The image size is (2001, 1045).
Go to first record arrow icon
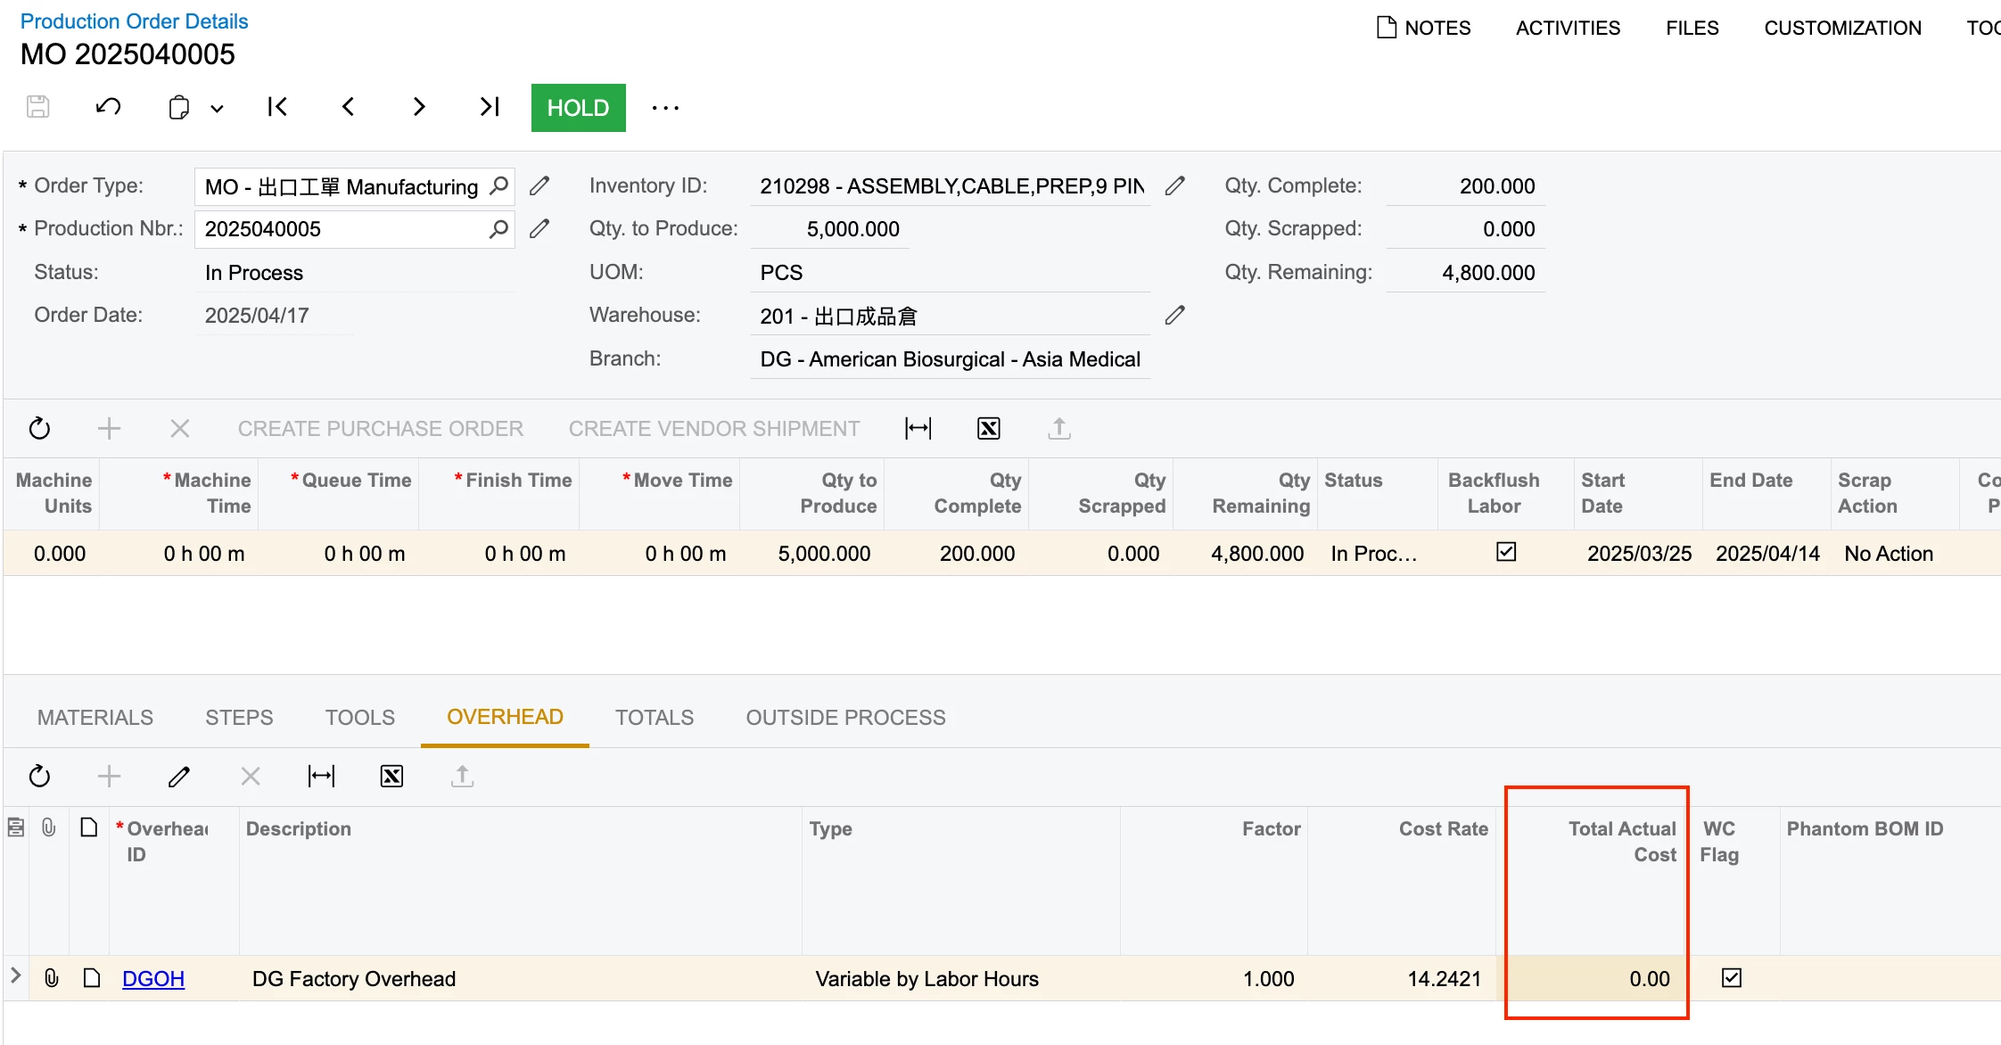tap(277, 108)
